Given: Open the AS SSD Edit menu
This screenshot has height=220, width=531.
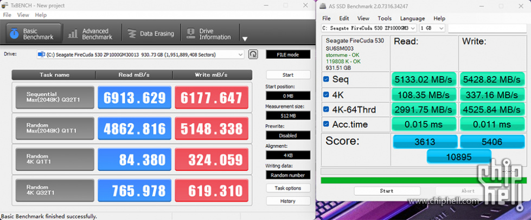Looking at the screenshot, I should [344, 18].
